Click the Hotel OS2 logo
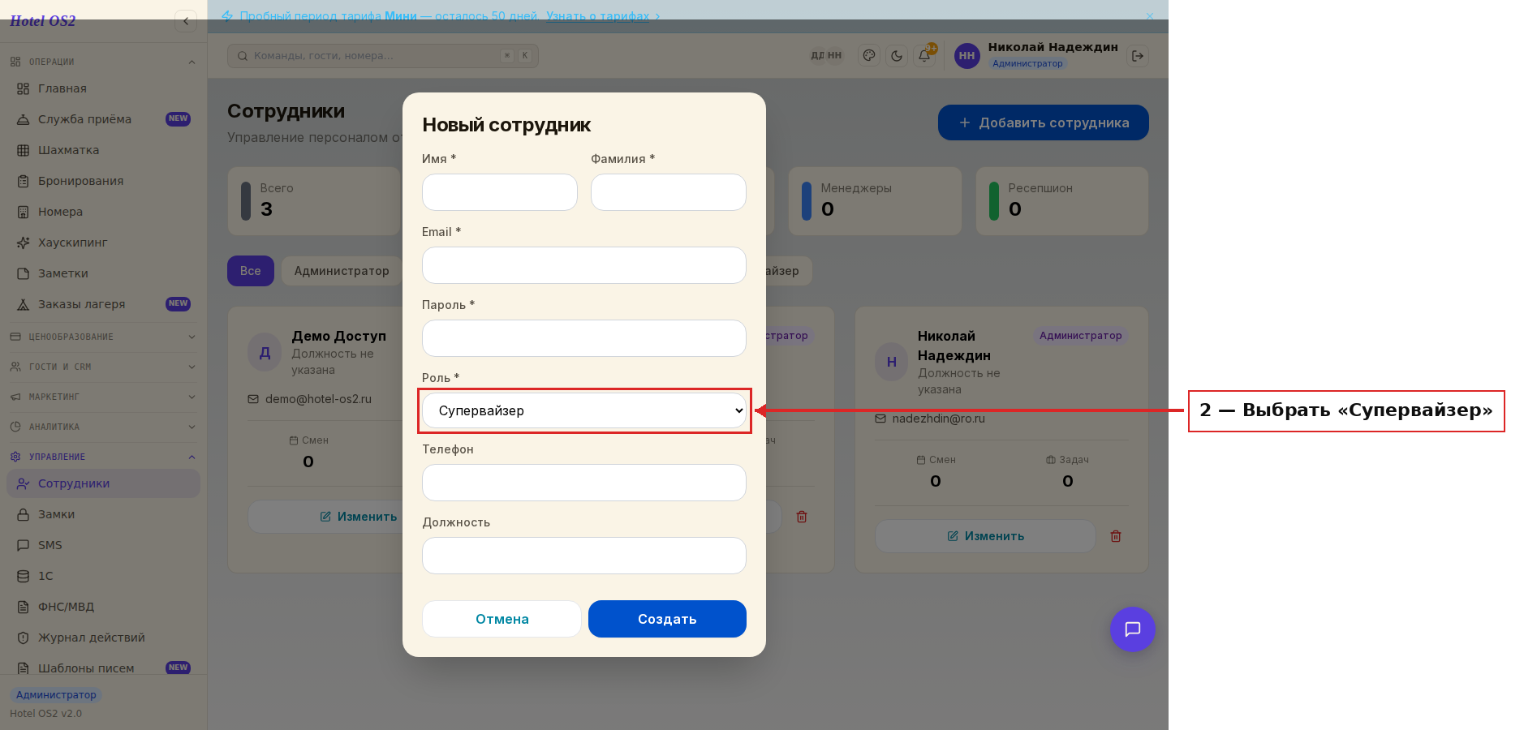The image size is (1524, 730). [43, 21]
